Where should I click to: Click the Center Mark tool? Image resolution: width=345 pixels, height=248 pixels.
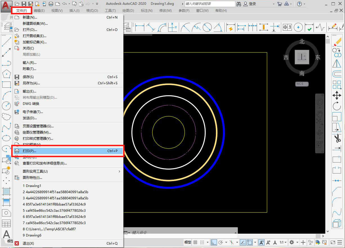click(x=298, y=28)
